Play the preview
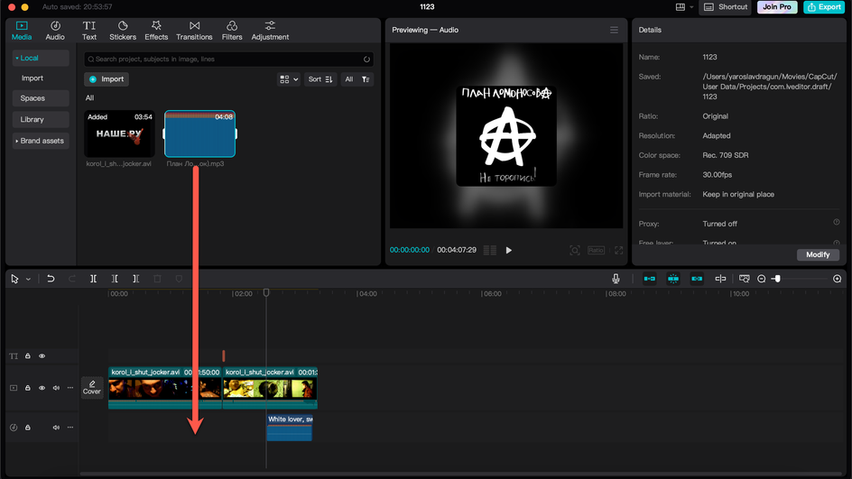 [509, 251]
